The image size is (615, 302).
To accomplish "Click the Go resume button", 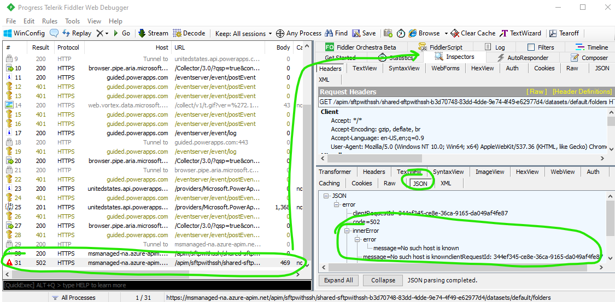I will pos(121,33).
